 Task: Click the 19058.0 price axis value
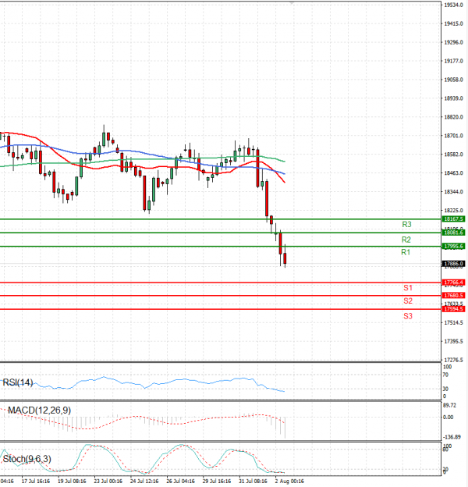tap(454, 80)
